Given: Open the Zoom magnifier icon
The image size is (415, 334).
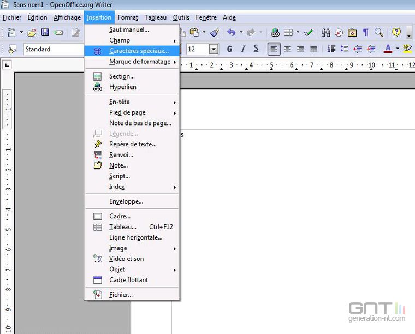Looking at the screenshot, I should pyautogui.click(x=379, y=33).
